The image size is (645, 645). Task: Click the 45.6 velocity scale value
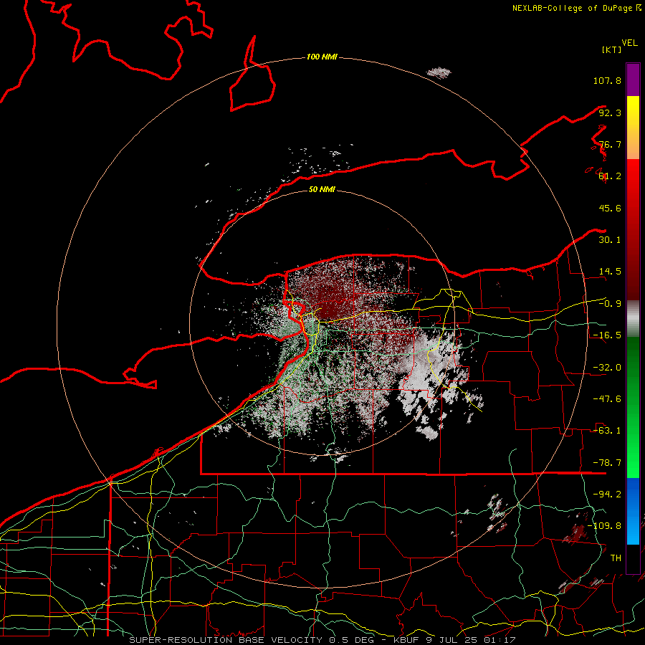coord(610,208)
